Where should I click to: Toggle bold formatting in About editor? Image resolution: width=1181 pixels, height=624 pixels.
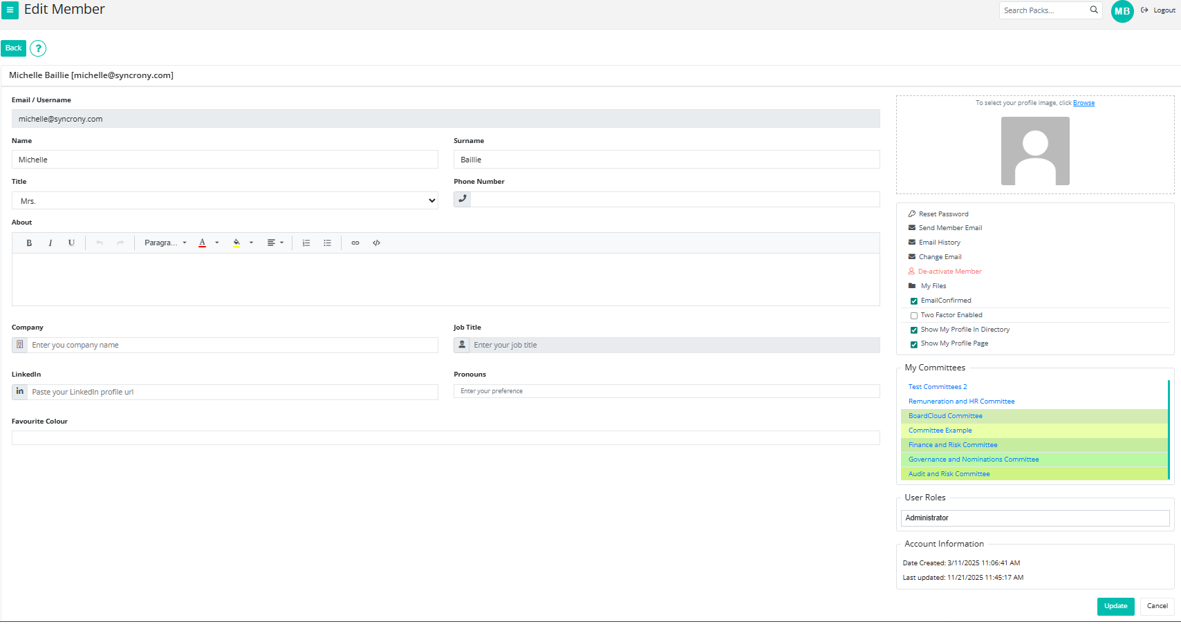point(29,243)
